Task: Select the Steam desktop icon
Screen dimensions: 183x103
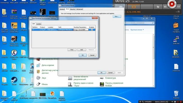Action: 14,81
